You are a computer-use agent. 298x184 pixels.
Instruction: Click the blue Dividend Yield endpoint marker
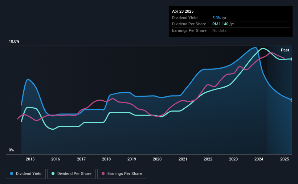292,100
